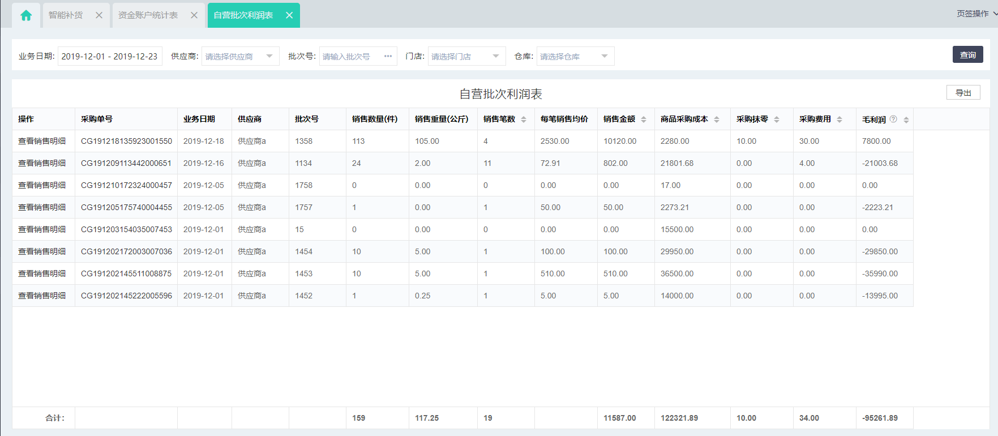Click the 合计 totals label
This screenshot has width=998, height=436.
pos(55,418)
